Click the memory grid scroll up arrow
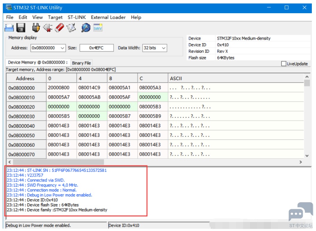 click(307, 77)
